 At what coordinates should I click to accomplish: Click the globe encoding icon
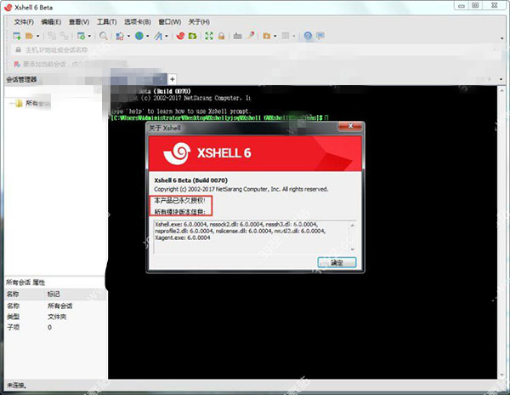click(x=139, y=36)
